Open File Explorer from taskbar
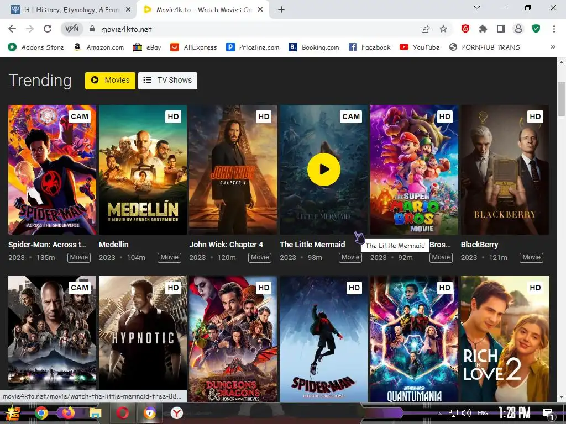 click(x=95, y=413)
